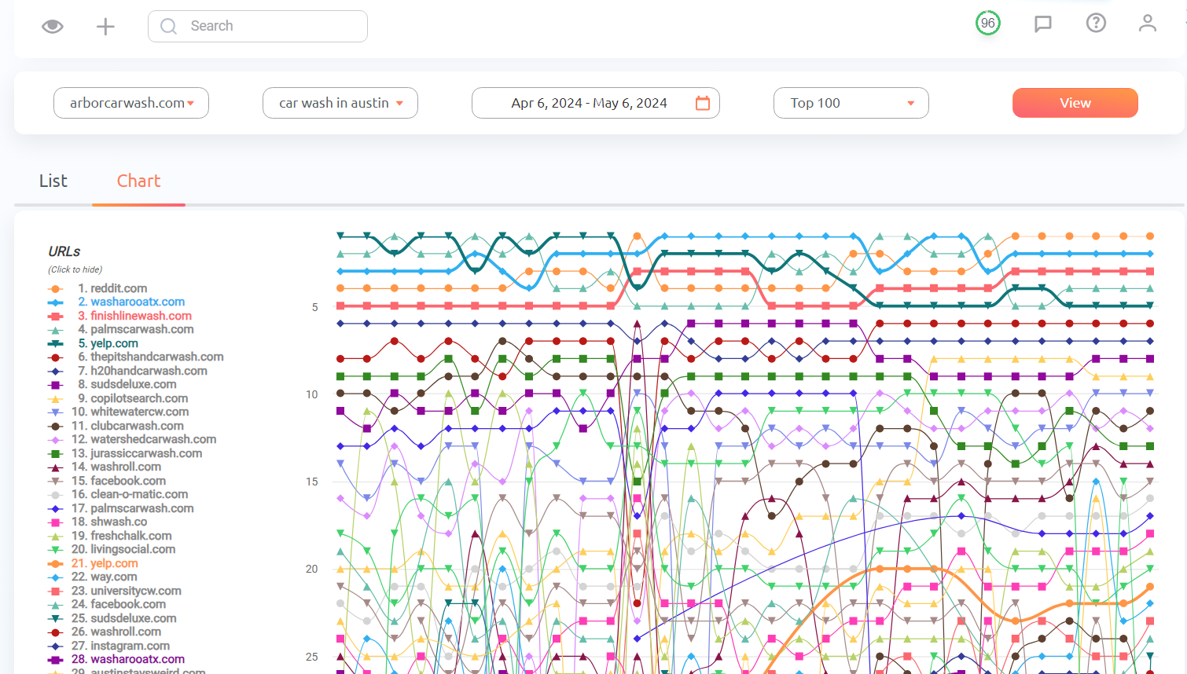Open the calendar icon in date range

coord(703,103)
